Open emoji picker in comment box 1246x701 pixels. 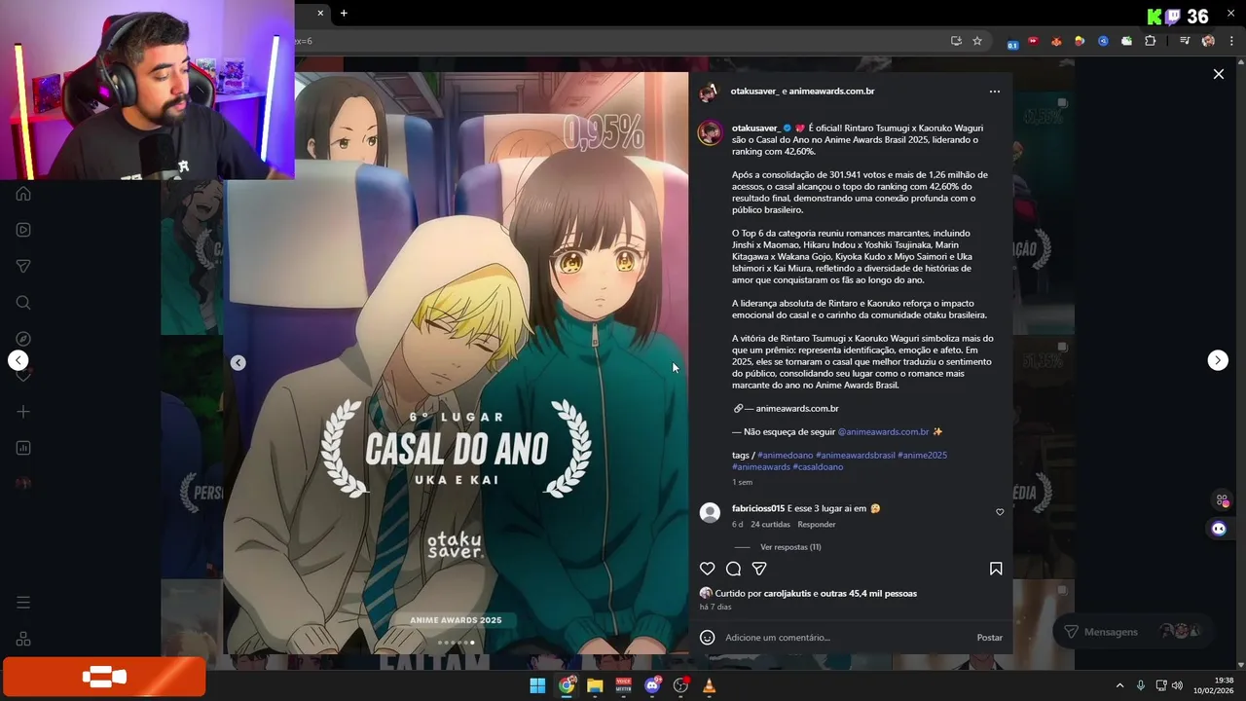(x=708, y=638)
